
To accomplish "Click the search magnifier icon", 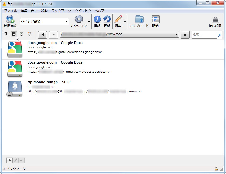I will click(220, 35).
